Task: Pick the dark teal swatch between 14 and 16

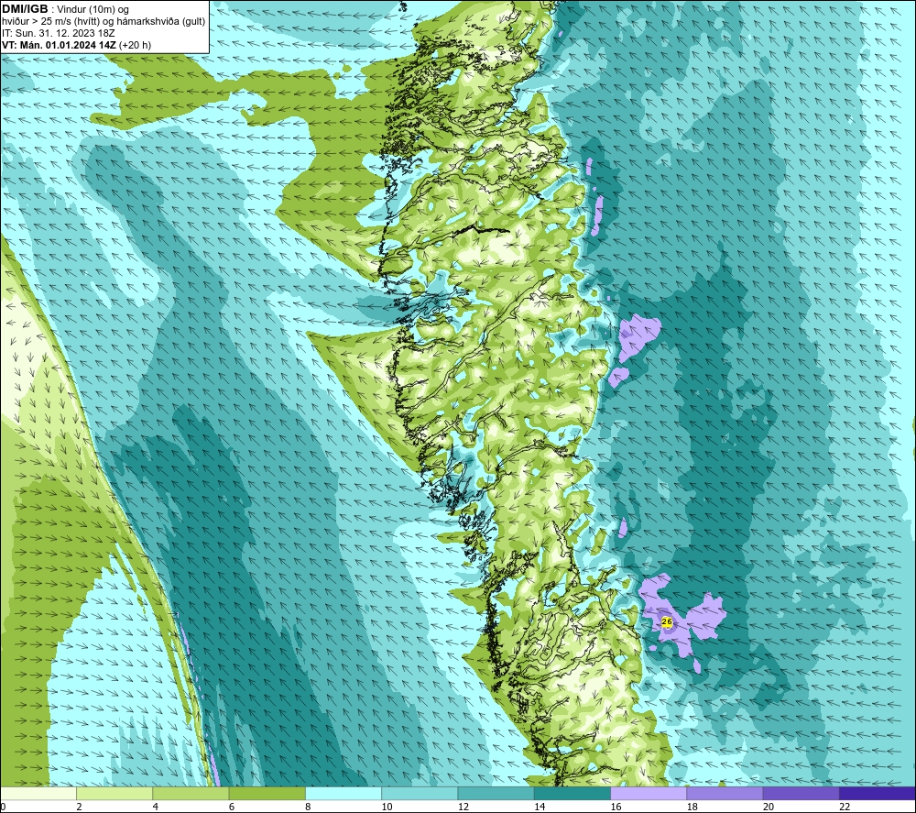Action: pyautogui.click(x=572, y=794)
